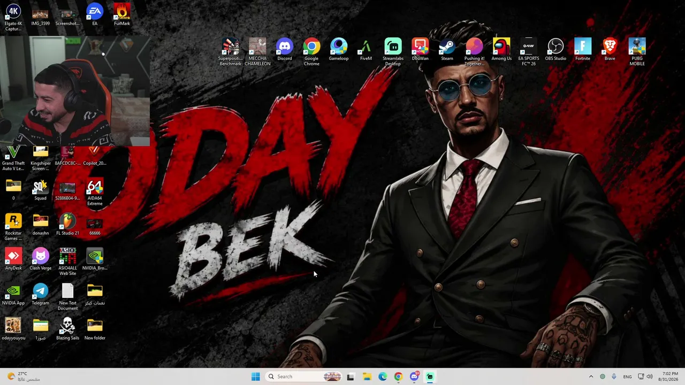Select the ASIO4ALL Web Site shortcut
The height and width of the screenshot is (385, 685).
pyautogui.click(x=67, y=261)
